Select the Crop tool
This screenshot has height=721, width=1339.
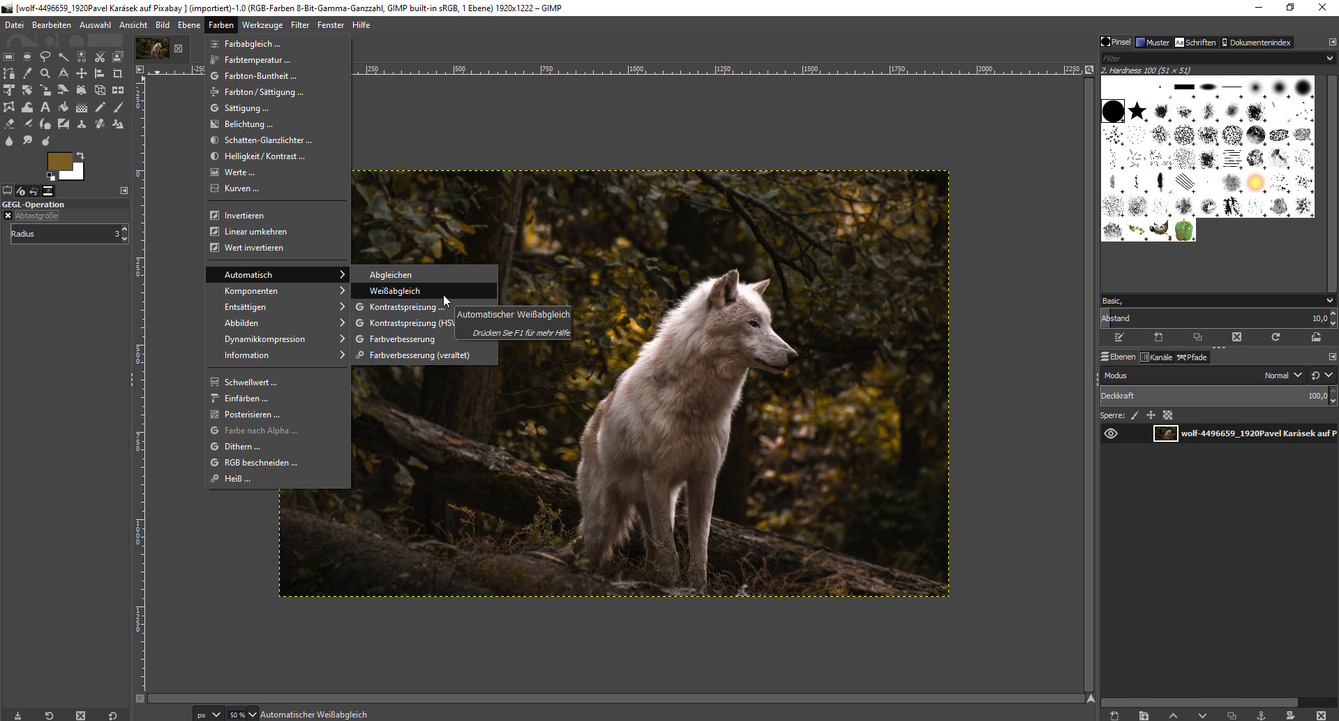point(118,73)
